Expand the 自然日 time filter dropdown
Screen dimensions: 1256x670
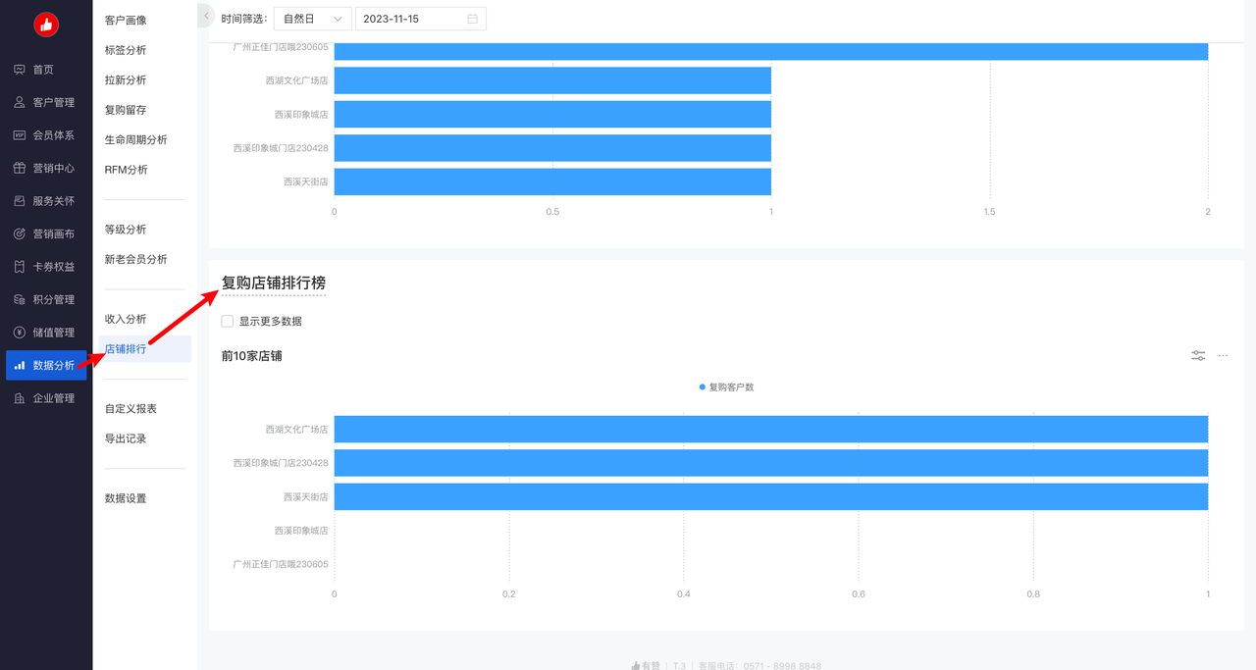coord(312,19)
